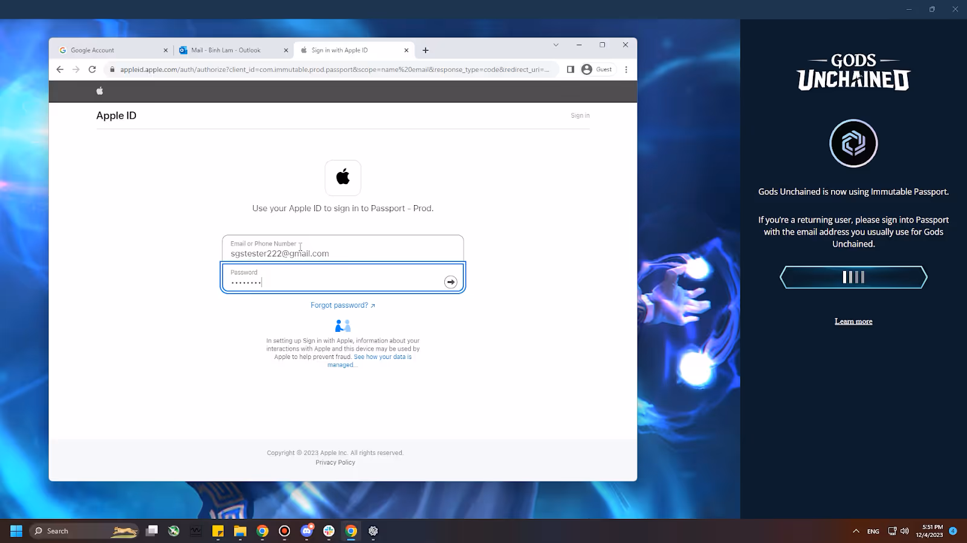Viewport: 967px width, 543px height.
Task: Minimize the Chrome browser window
Action: 579,45
